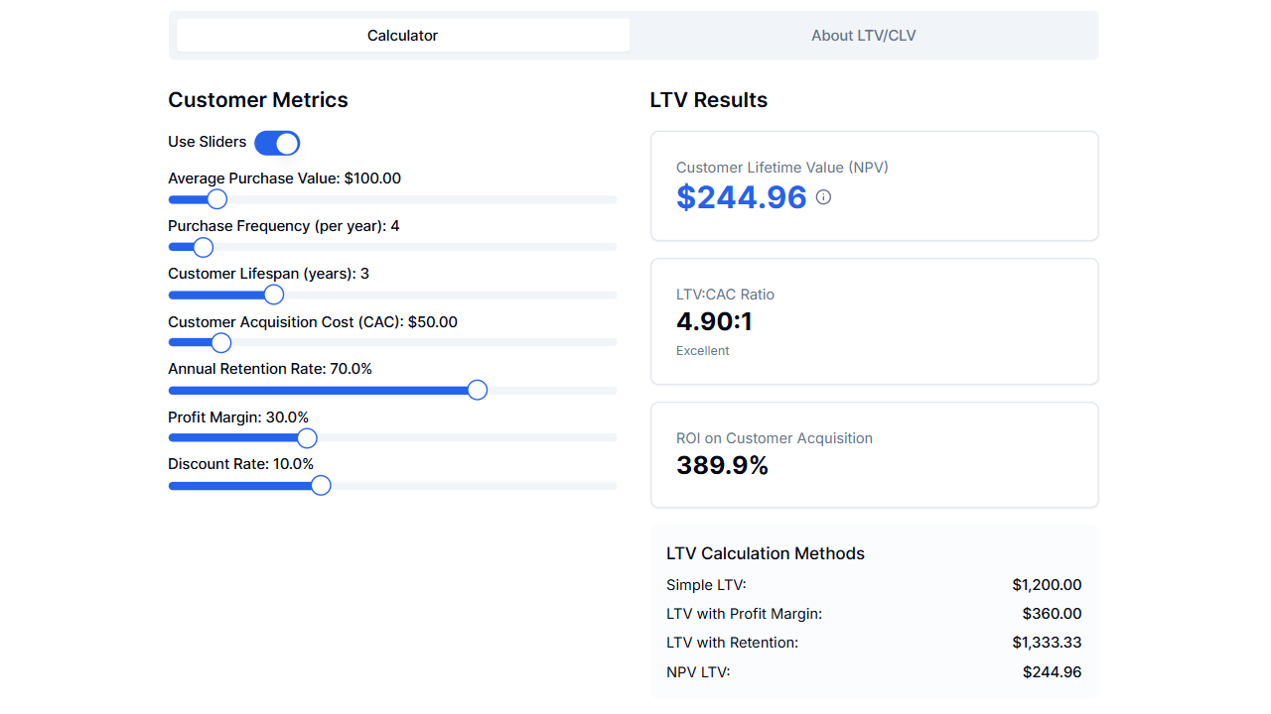Click the Customer Acquisition Cost slider handle

point(220,342)
